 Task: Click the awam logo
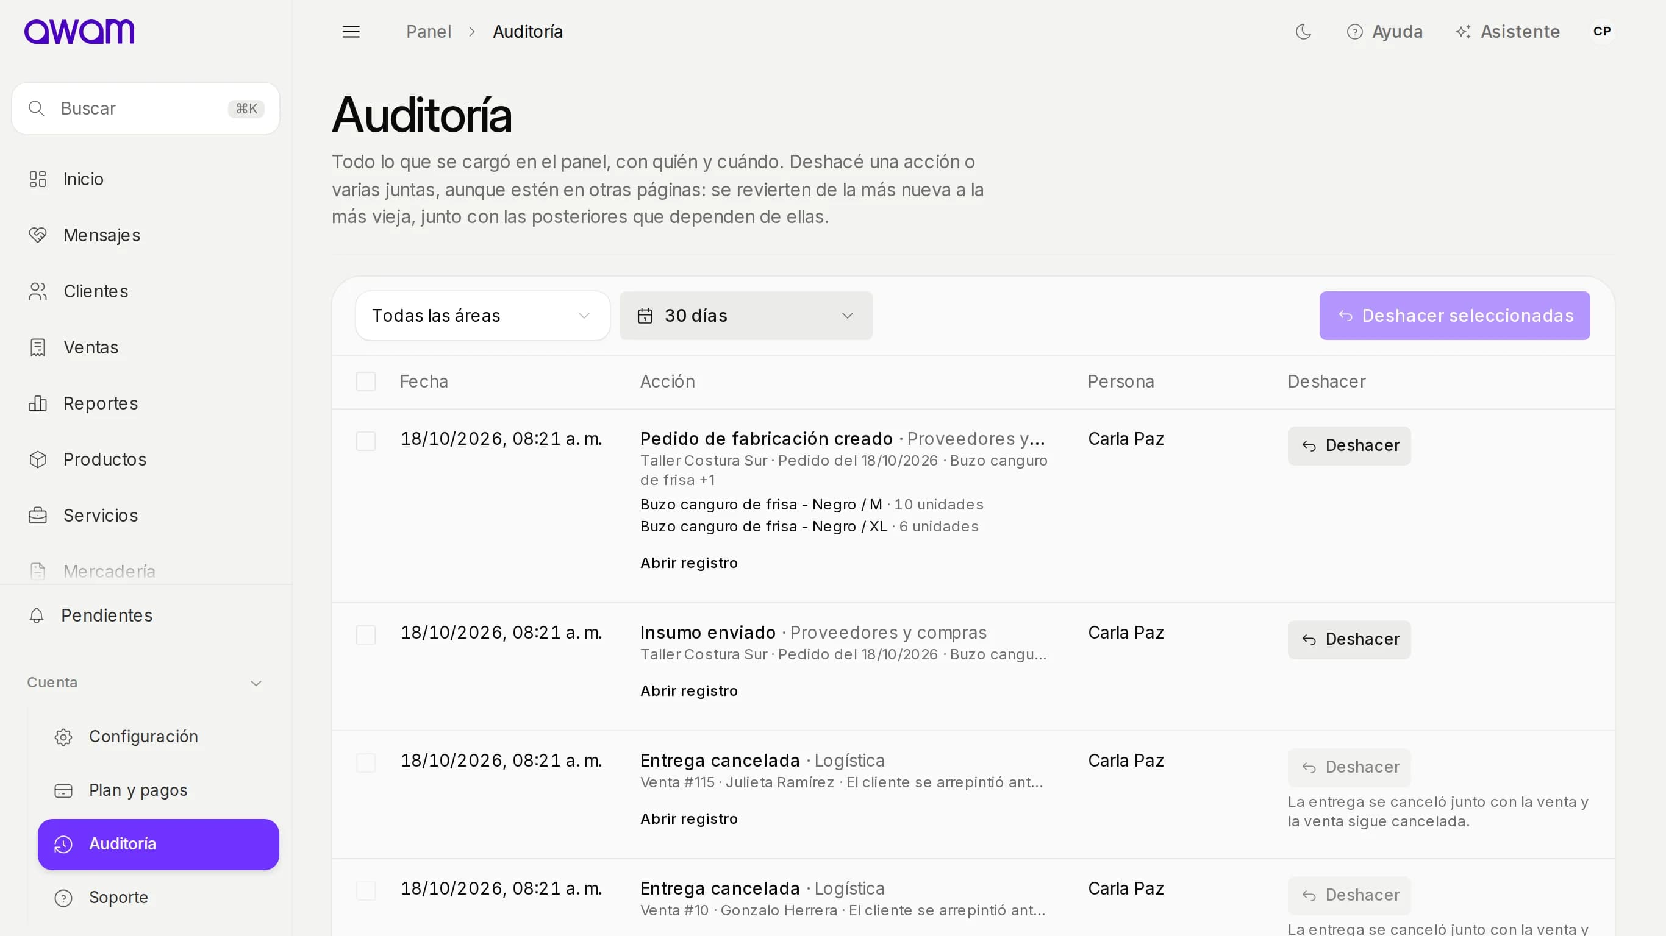[x=79, y=32]
